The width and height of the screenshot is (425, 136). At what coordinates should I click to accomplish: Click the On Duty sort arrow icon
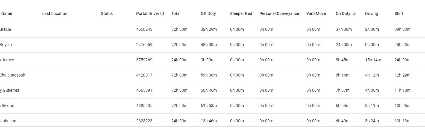point(354,14)
